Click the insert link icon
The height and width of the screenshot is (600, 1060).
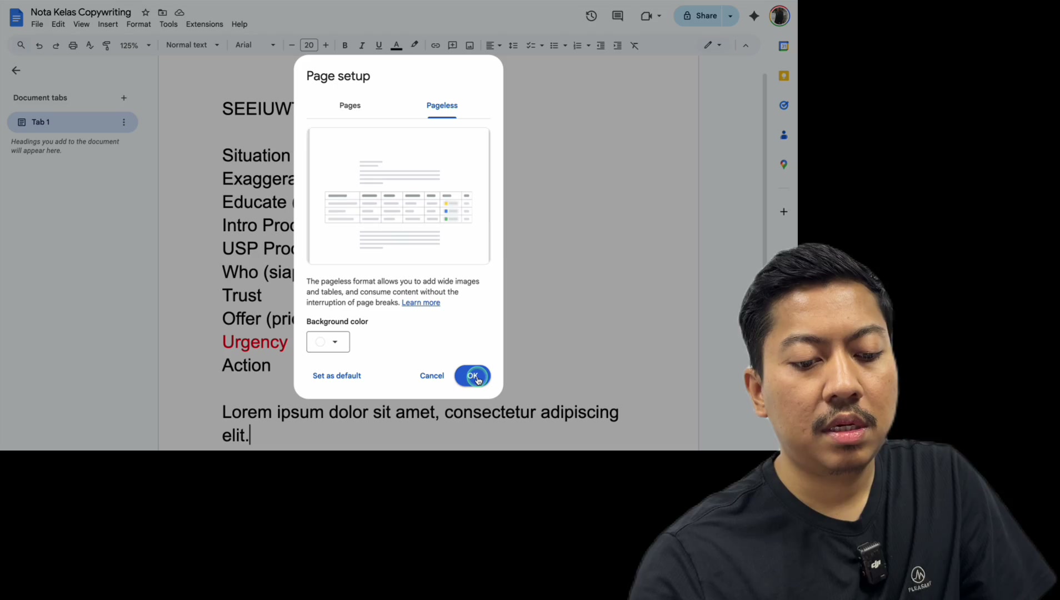click(x=436, y=46)
